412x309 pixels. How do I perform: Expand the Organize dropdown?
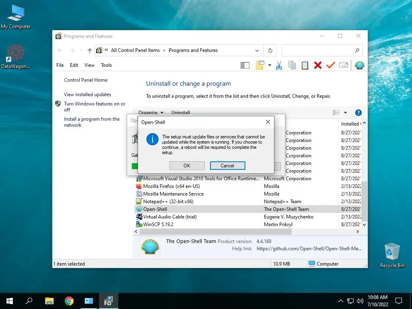(x=151, y=113)
